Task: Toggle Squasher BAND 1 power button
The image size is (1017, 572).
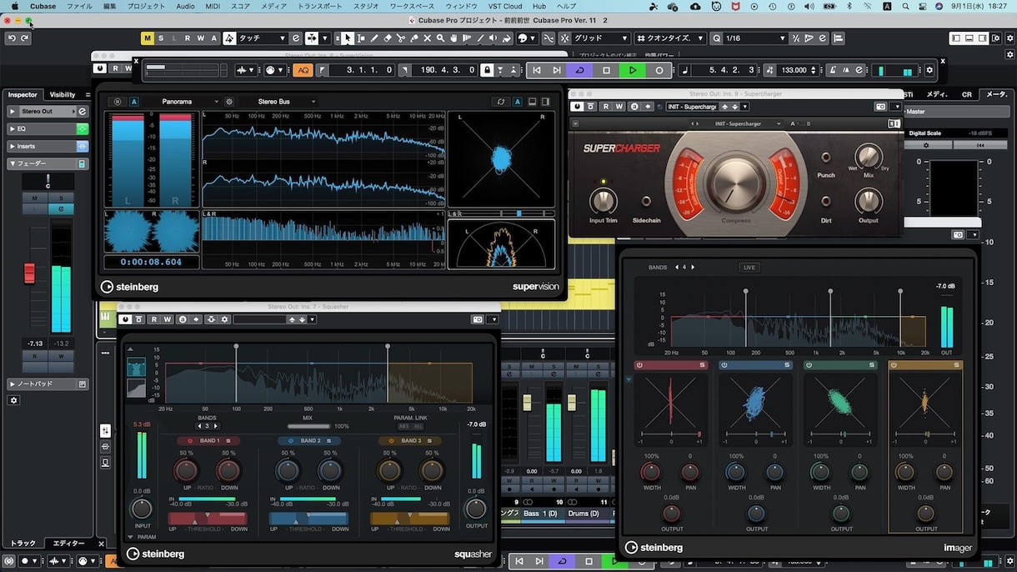Action: [190, 440]
